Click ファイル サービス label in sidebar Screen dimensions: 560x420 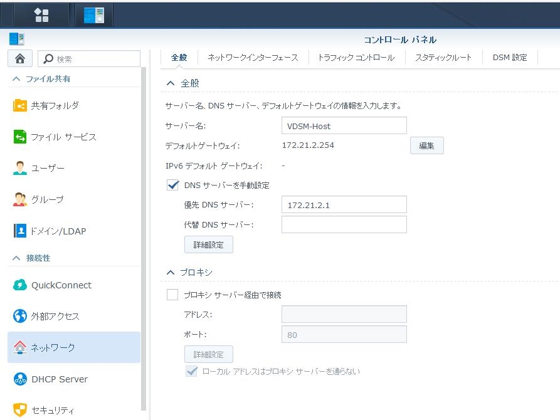pos(63,137)
